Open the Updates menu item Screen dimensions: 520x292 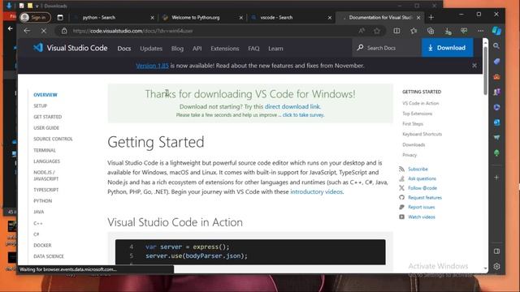point(151,49)
